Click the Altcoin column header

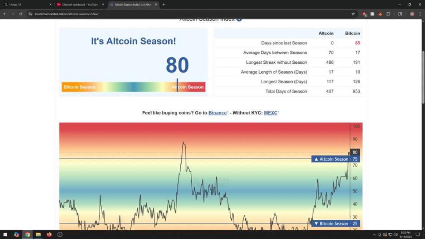[x=326, y=33]
